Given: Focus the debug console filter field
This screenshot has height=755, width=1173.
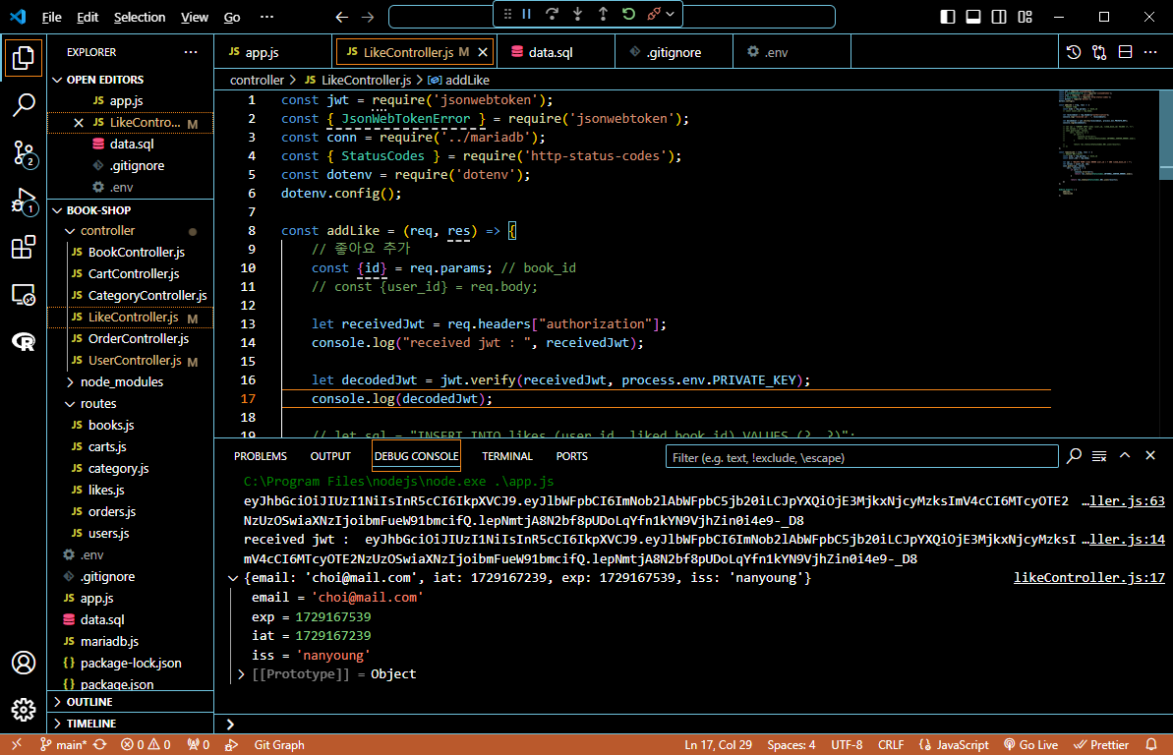Looking at the screenshot, I should [x=861, y=457].
